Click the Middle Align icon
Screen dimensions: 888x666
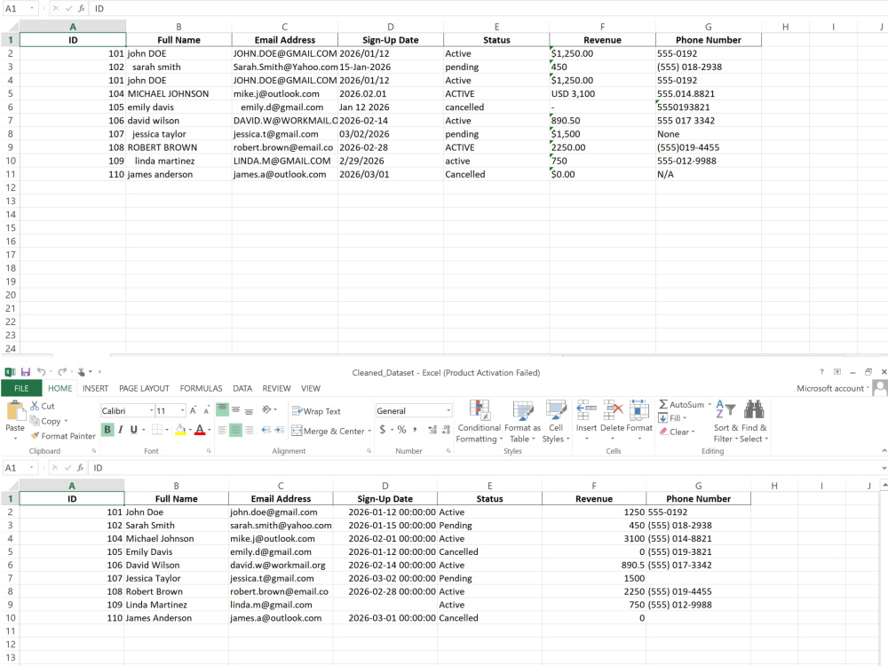(235, 409)
